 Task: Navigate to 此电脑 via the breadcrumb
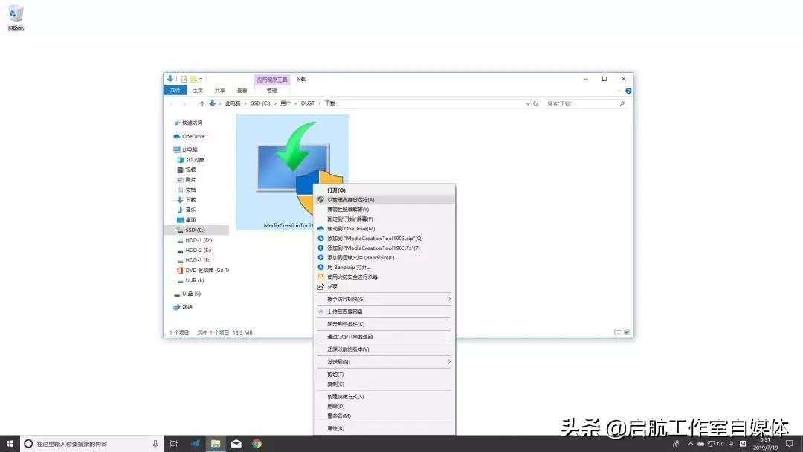[x=235, y=103]
